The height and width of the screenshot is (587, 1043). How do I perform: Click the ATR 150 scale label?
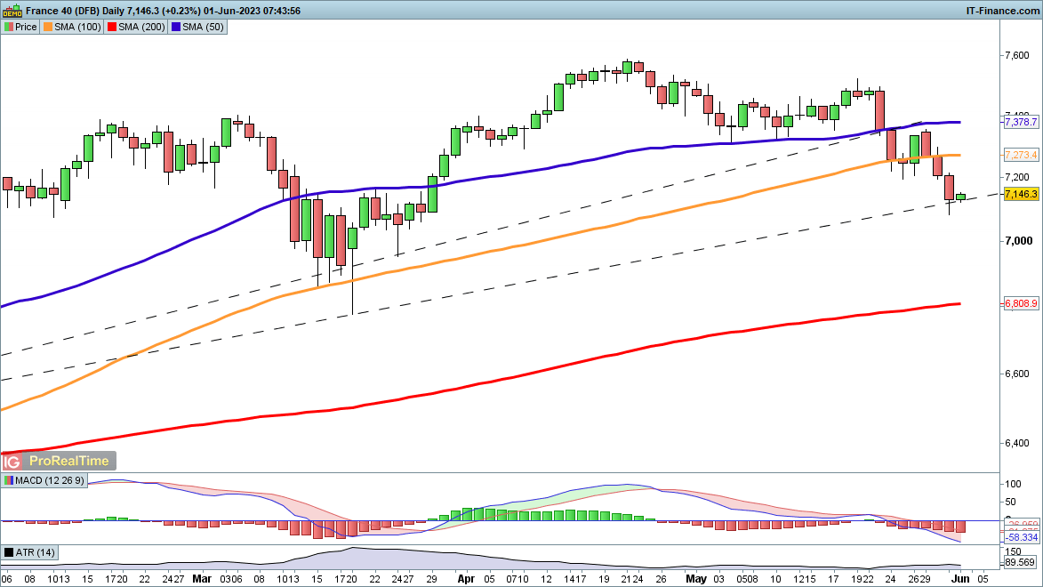click(1014, 551)
